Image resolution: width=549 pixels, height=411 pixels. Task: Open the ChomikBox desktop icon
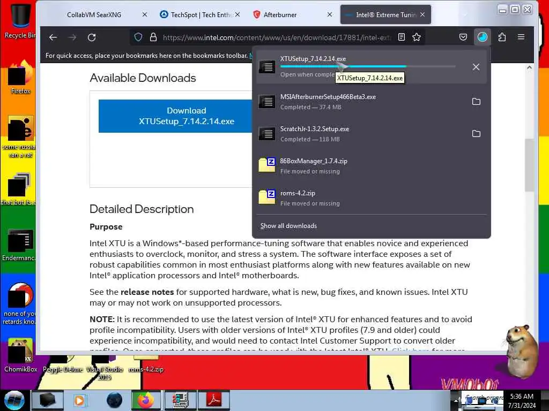click(20, 355)
